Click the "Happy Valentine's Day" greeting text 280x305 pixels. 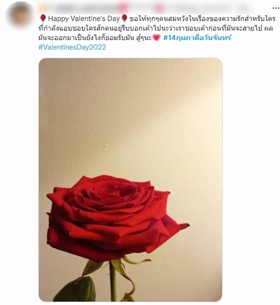pyautogui.click(x=84, y=19)
